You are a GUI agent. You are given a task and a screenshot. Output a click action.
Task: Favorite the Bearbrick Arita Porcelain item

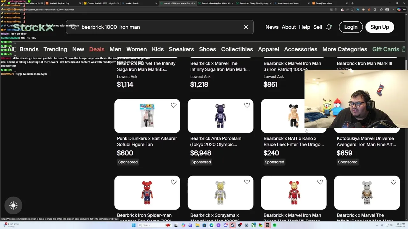pyautogui.click(x=247, y=105)
